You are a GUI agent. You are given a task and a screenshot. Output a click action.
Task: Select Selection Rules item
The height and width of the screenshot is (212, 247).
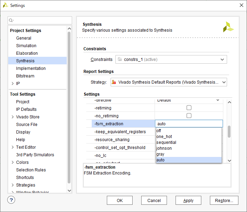(31, 170)
